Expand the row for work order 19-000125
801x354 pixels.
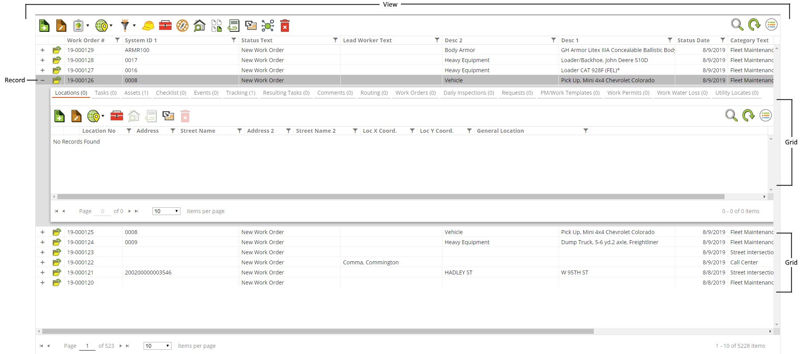43,232
